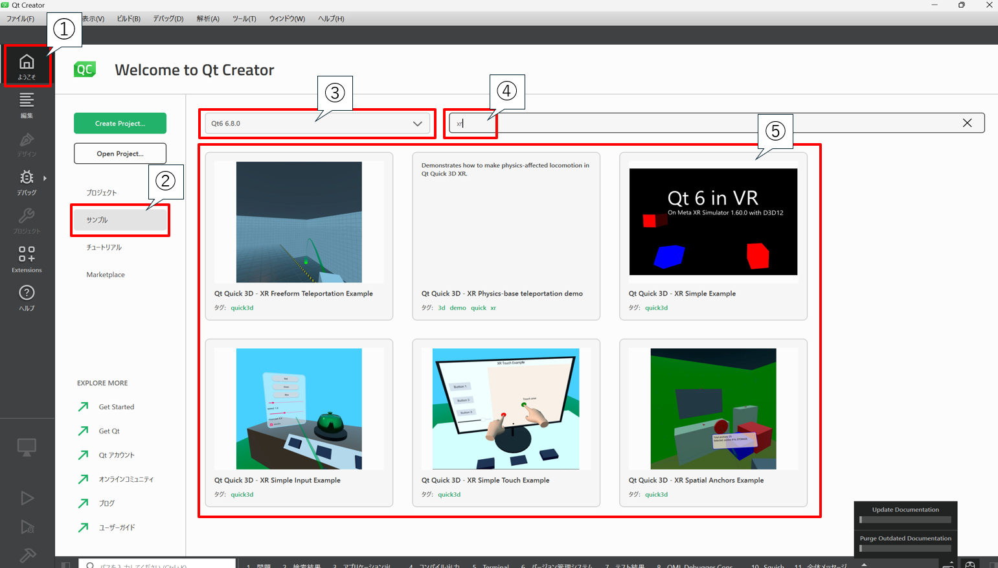Expand the Debug mode side arrow
The image size is (998, 568).
(x=45, y=178)
